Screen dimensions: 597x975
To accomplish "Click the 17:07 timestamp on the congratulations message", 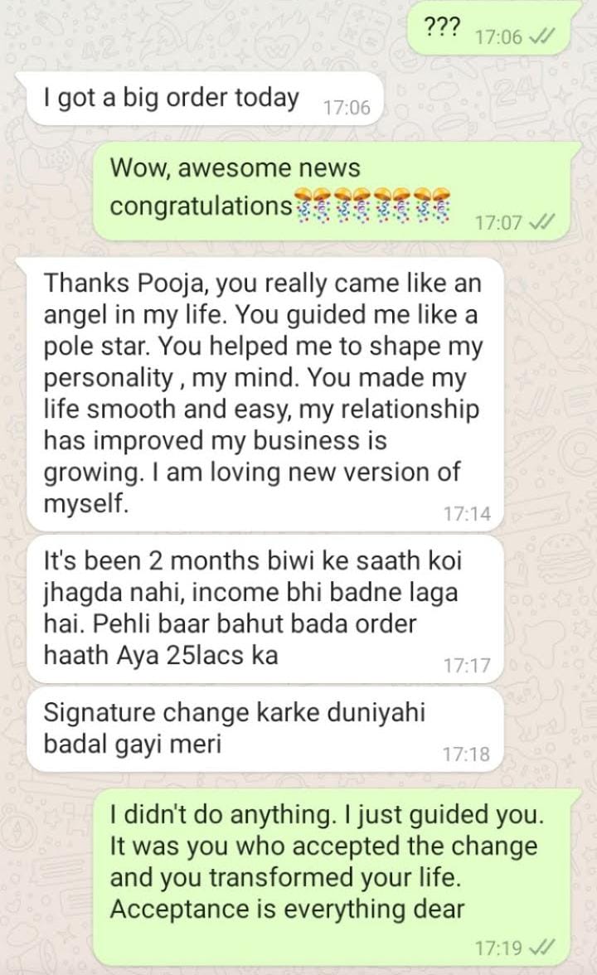I will point(499,223).
